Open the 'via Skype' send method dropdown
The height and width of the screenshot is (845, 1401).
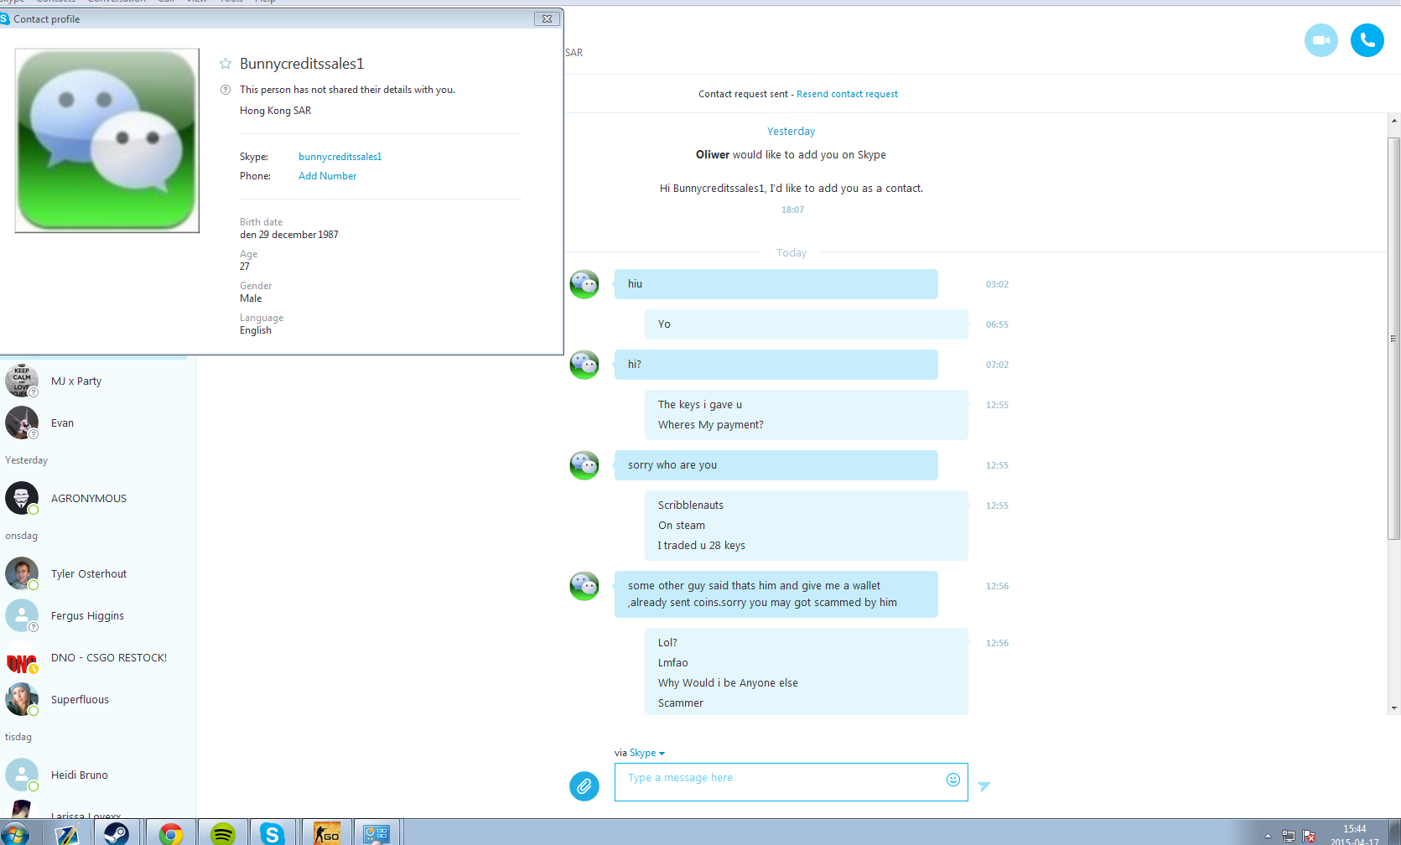[x=646, y=753]
